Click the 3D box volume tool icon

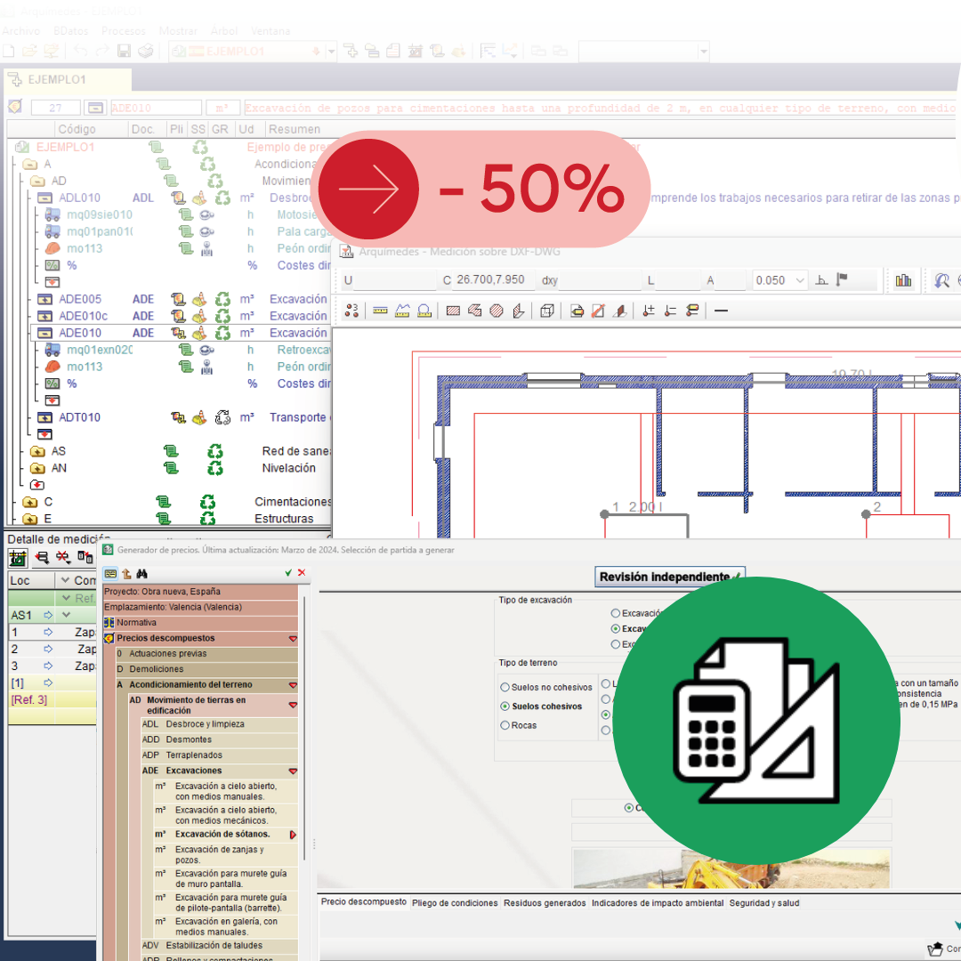tap(547, 311)
